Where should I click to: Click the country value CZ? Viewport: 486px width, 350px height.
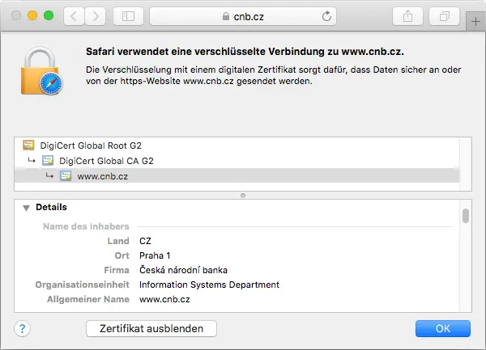pyautogui.click(x=145, y=241)
